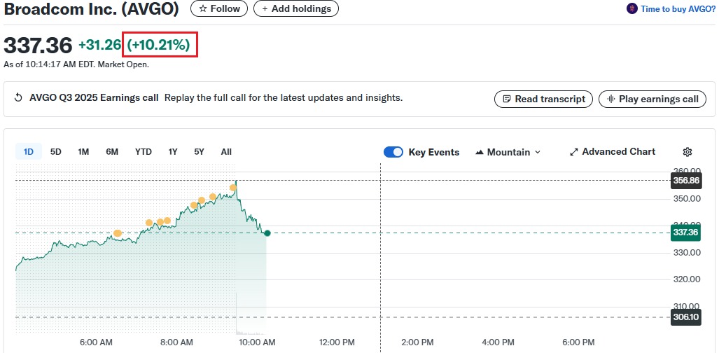Show the All time range

[x=226, y=151]
